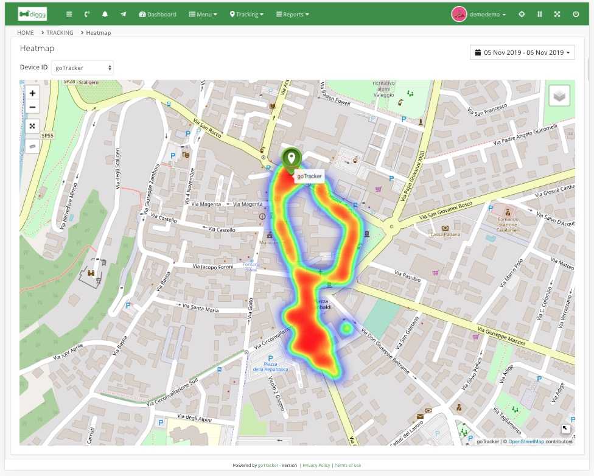This screenshot has width=594, height=476.
Task: Open the demodemo user dropdown
Action: coord(487,15)
